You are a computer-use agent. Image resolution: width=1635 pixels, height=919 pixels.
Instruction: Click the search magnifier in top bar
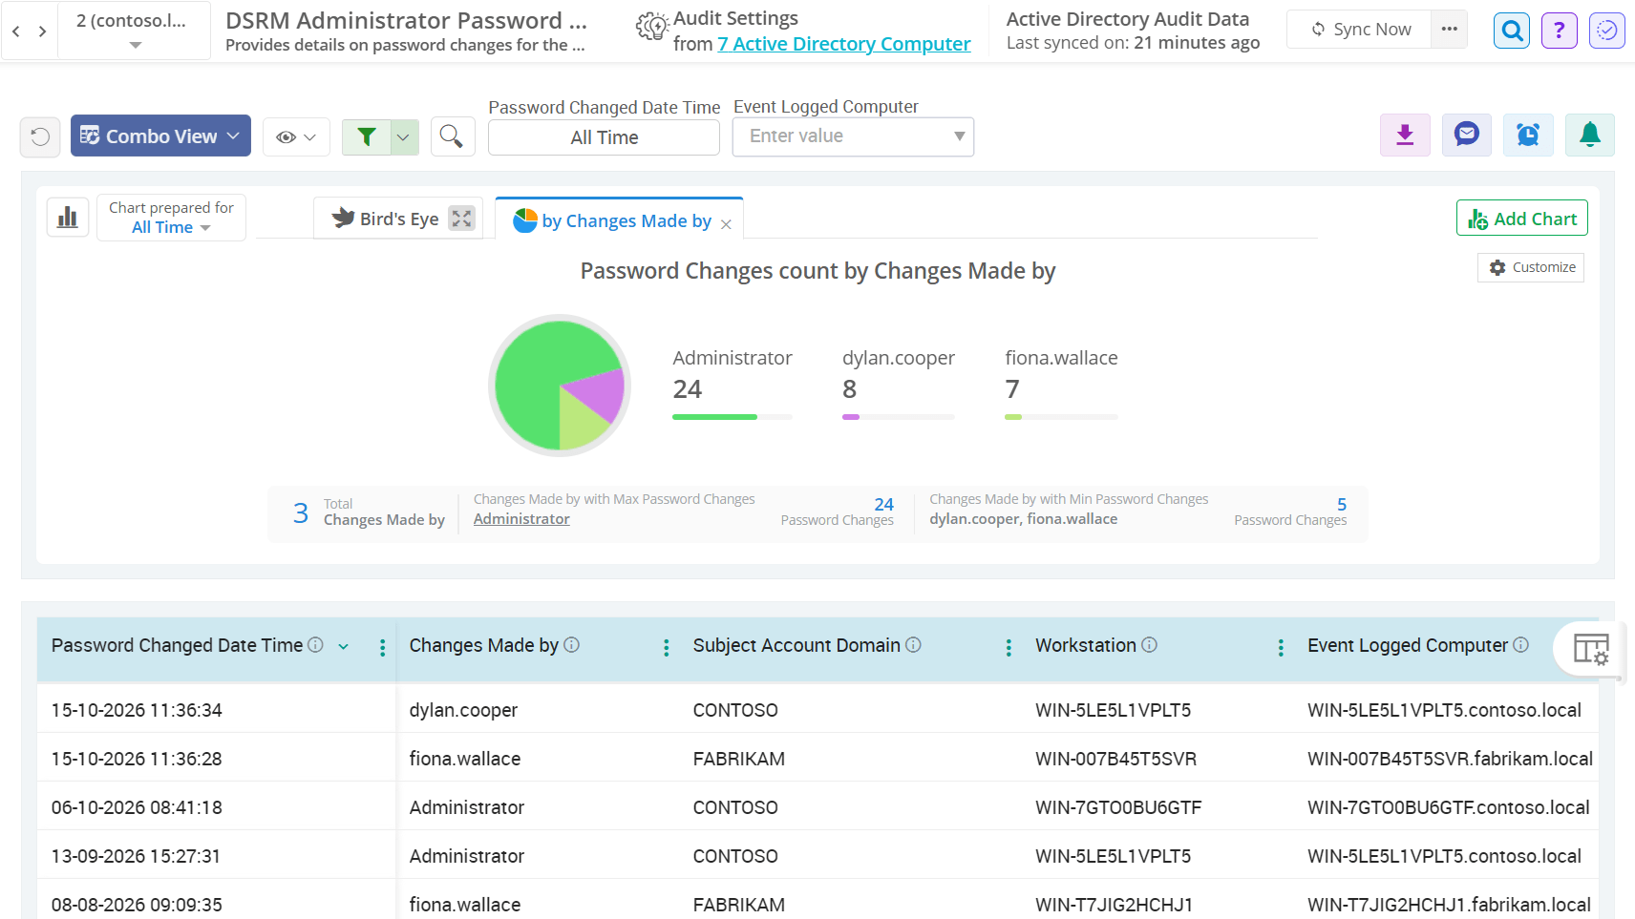tap(1512, 31)
